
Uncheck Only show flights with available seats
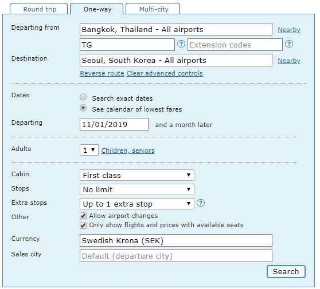[x=83, y=225]
